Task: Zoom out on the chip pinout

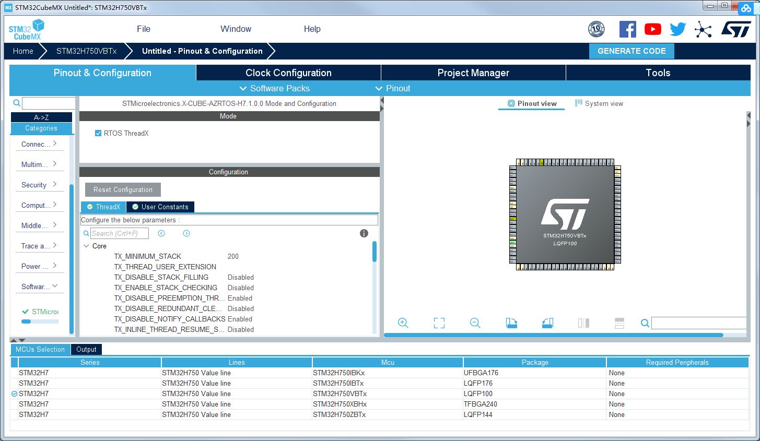Action: 475,323
